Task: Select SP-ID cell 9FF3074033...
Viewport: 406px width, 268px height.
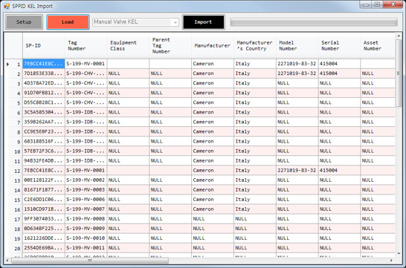Action: click(44, 219)
